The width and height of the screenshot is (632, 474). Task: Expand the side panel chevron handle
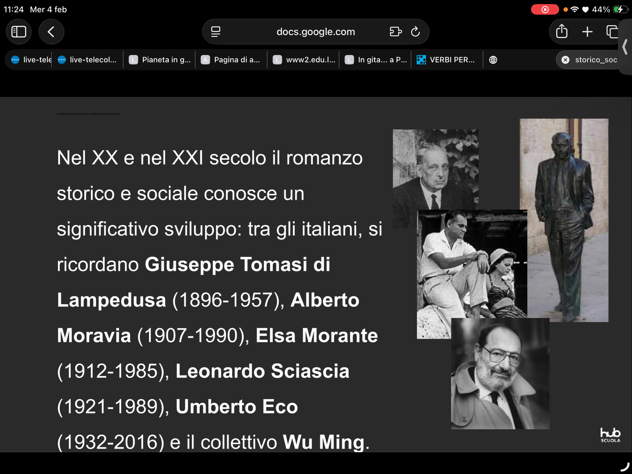point(625,47)
